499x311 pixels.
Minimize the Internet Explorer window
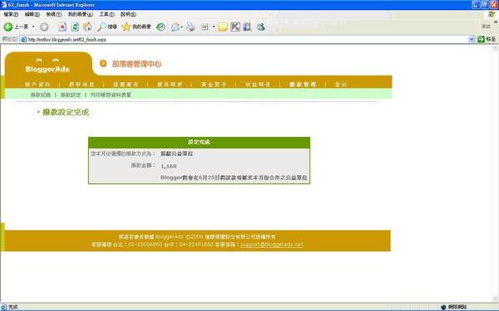click(x=476, y=4)
